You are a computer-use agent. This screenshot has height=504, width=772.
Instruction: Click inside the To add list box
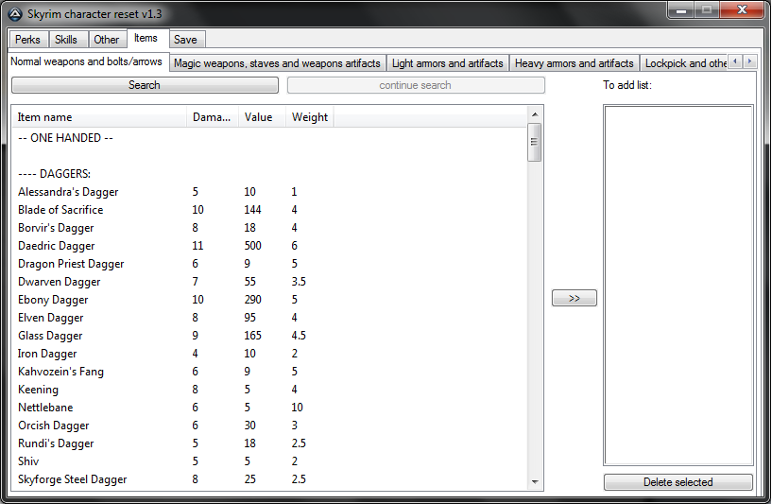point(678,285)
